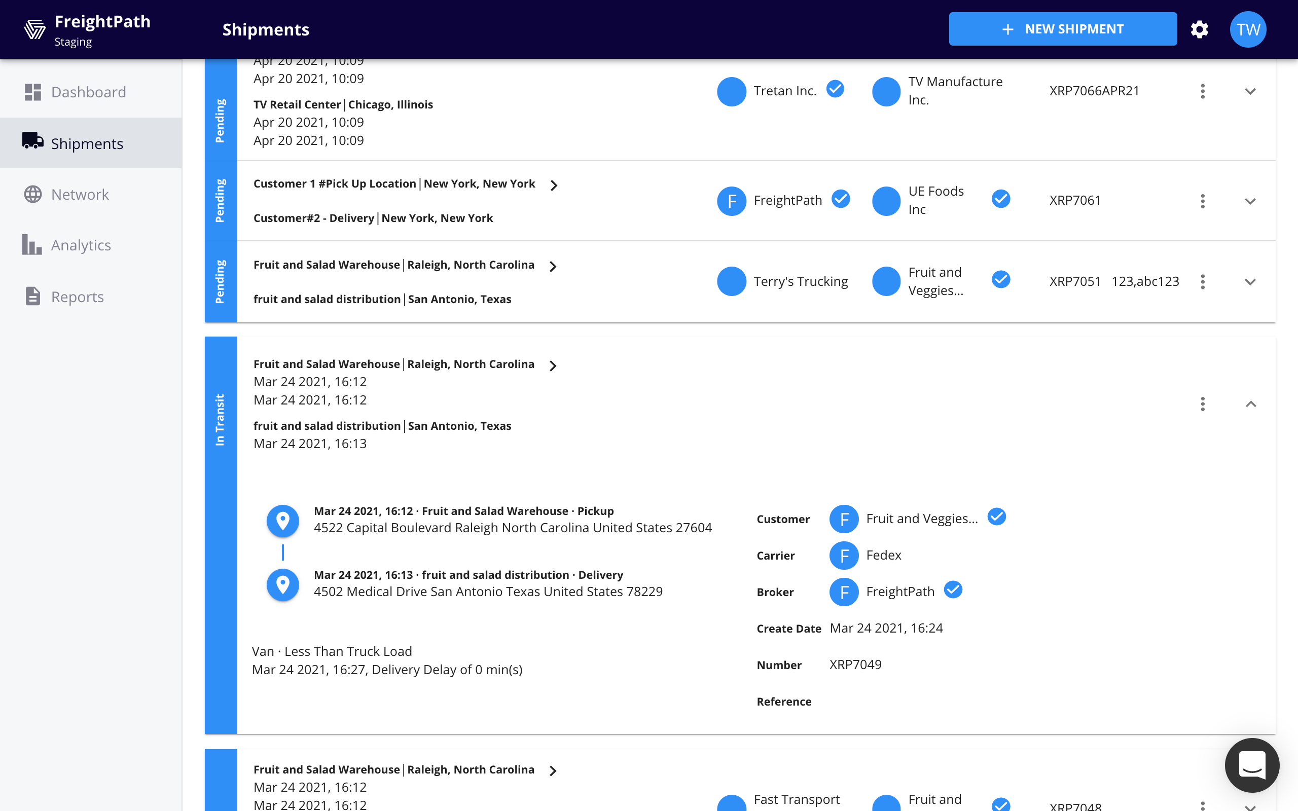
Task: Open Customer 1 Pick Up Location arrow link
Action: 554,185
